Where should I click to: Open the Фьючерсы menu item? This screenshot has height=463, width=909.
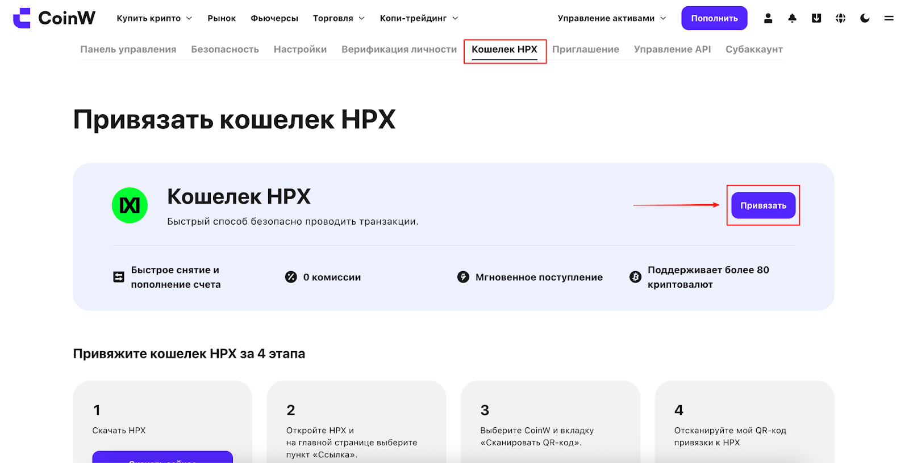pos(274,18)
